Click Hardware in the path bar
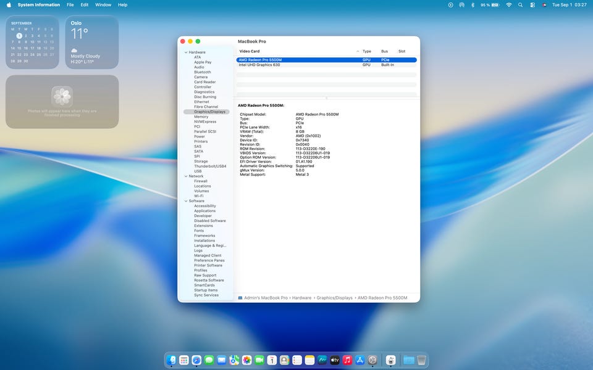 pos(301,298)
